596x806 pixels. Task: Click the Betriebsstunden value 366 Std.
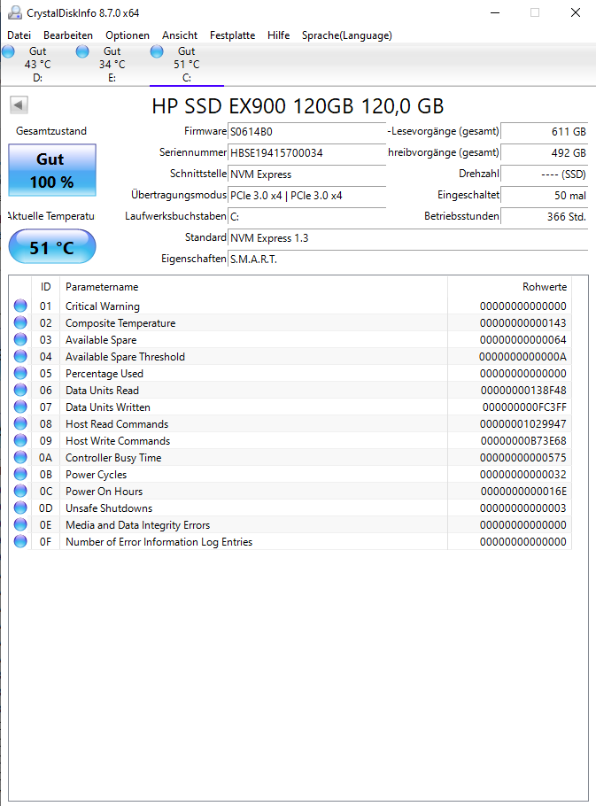pos(544,216)
